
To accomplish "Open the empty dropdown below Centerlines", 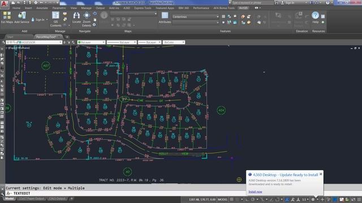I will point(195,23).
